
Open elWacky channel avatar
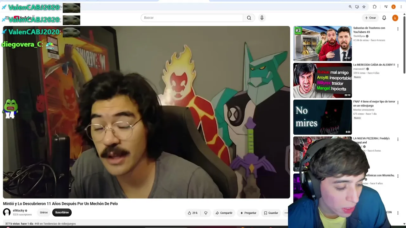tap(7, 212)
